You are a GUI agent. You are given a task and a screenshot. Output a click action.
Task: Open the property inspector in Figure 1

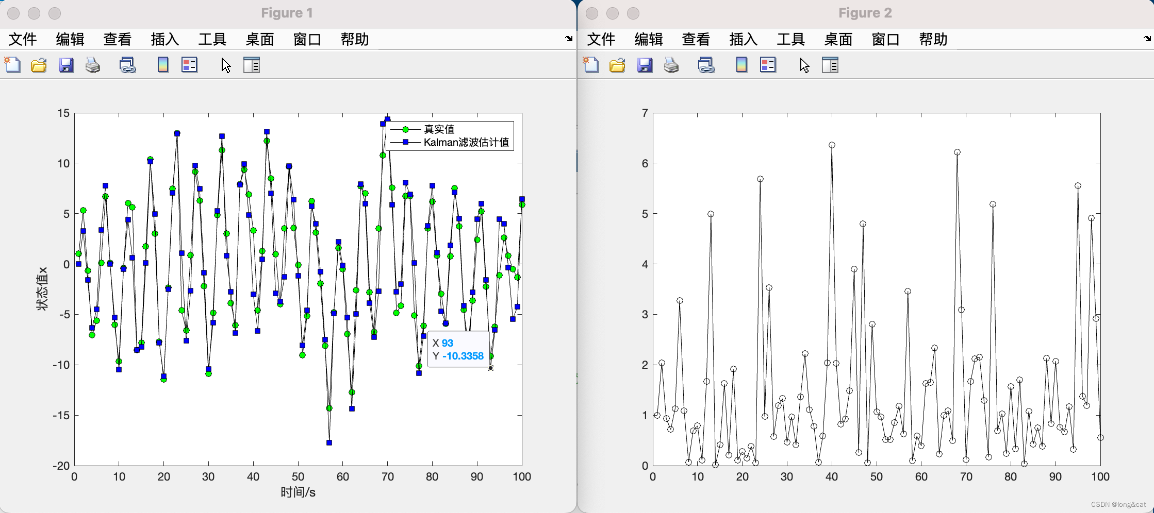click(x=251, y=65)
